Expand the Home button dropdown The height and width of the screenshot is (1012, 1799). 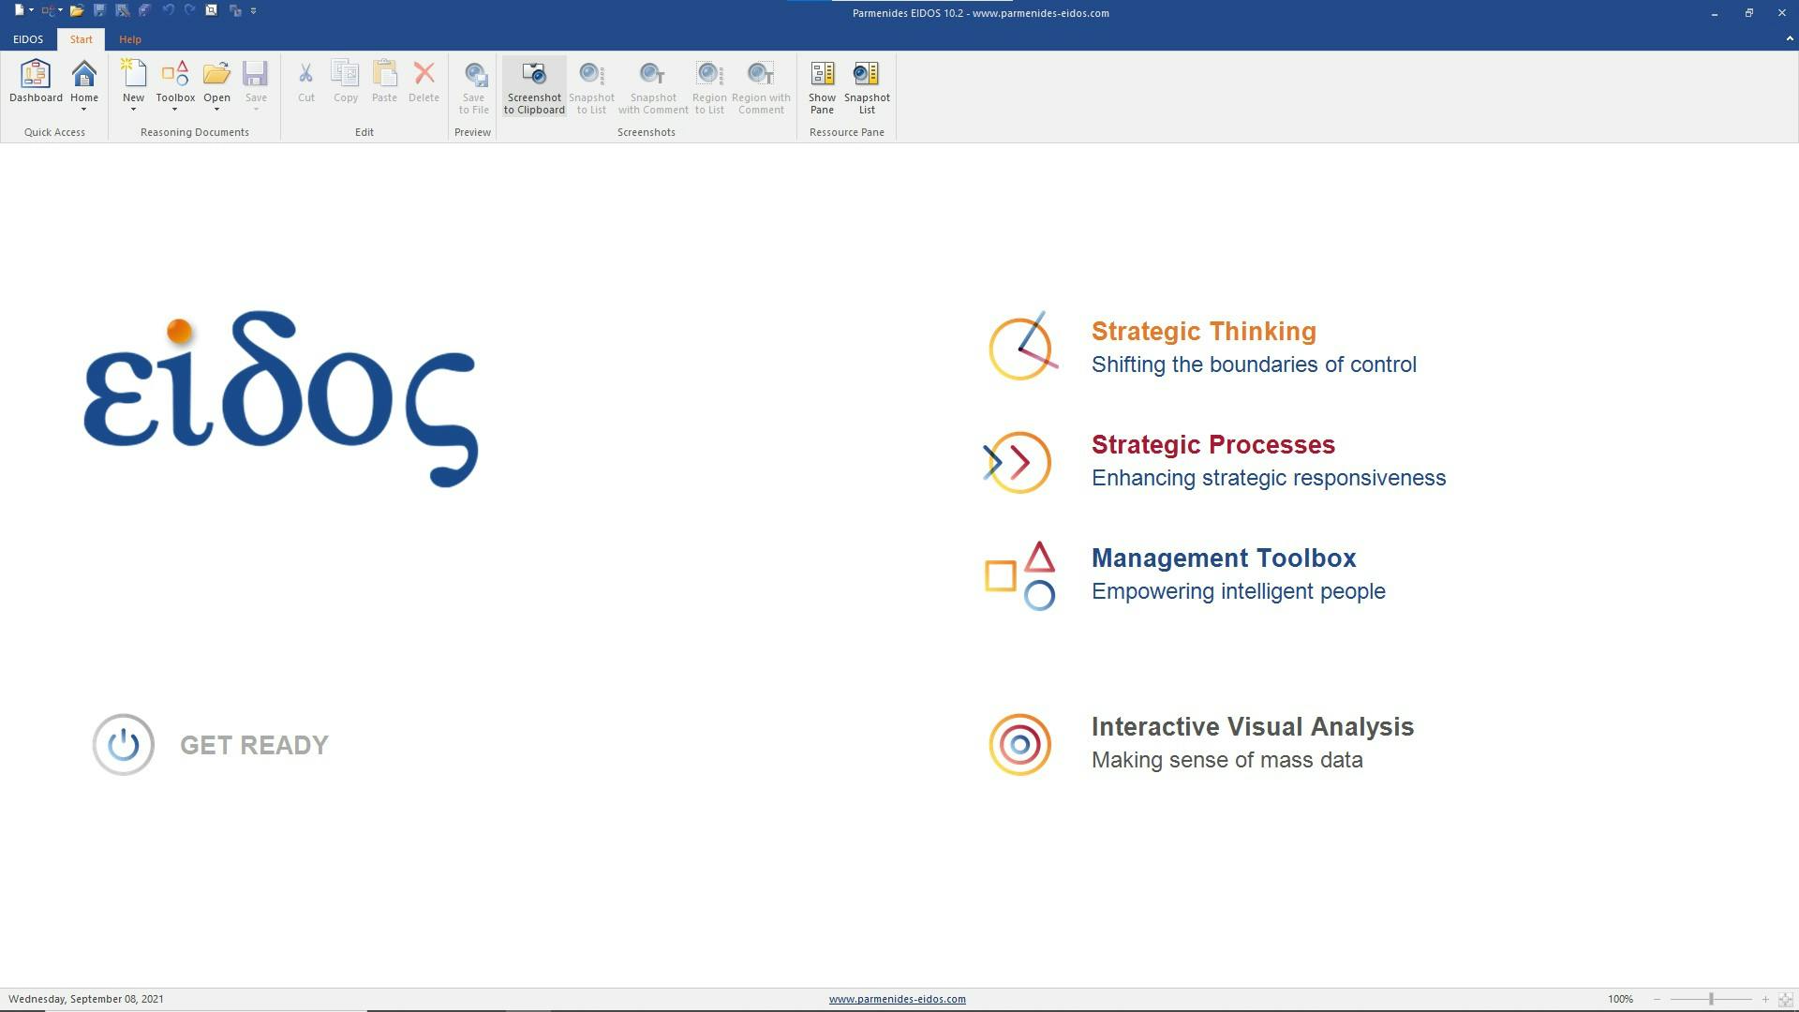click(x=84, y=110)
